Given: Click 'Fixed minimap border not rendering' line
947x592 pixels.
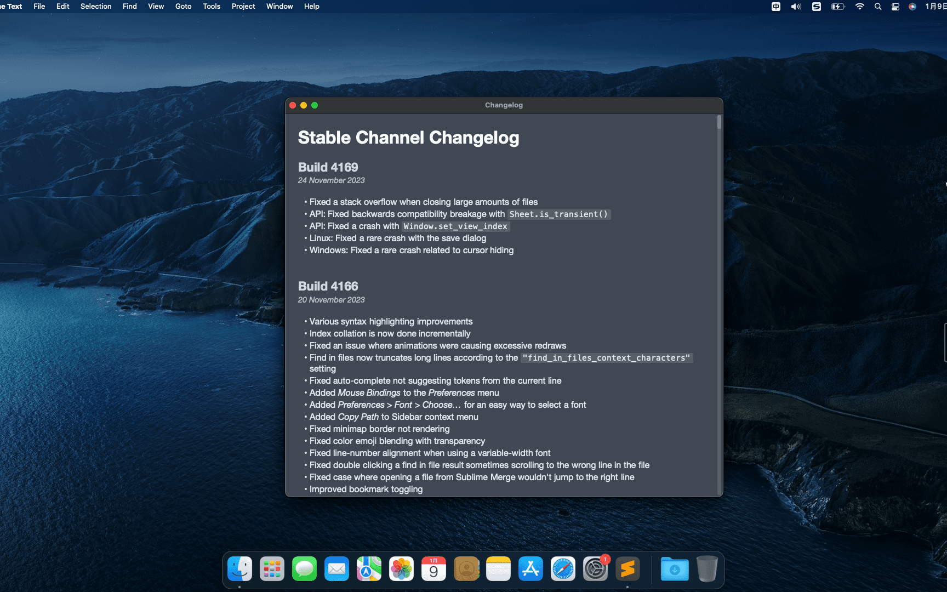Looking at the screenshot, I should [x=379, y=429].
